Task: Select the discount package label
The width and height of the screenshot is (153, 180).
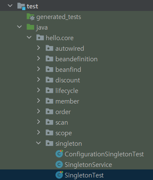Action: point(68,80)
